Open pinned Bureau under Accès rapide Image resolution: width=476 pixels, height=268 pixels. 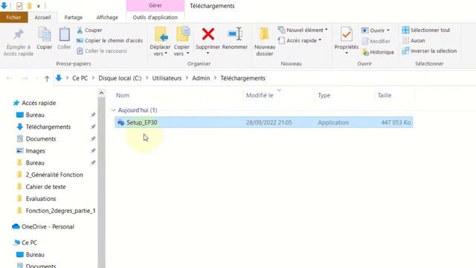[35, 115]
